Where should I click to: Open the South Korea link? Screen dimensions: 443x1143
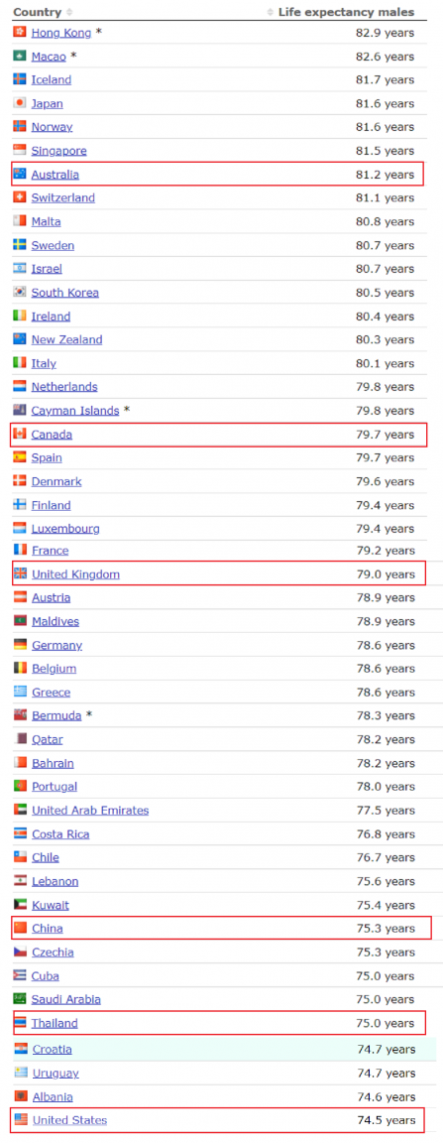(64, 293)
